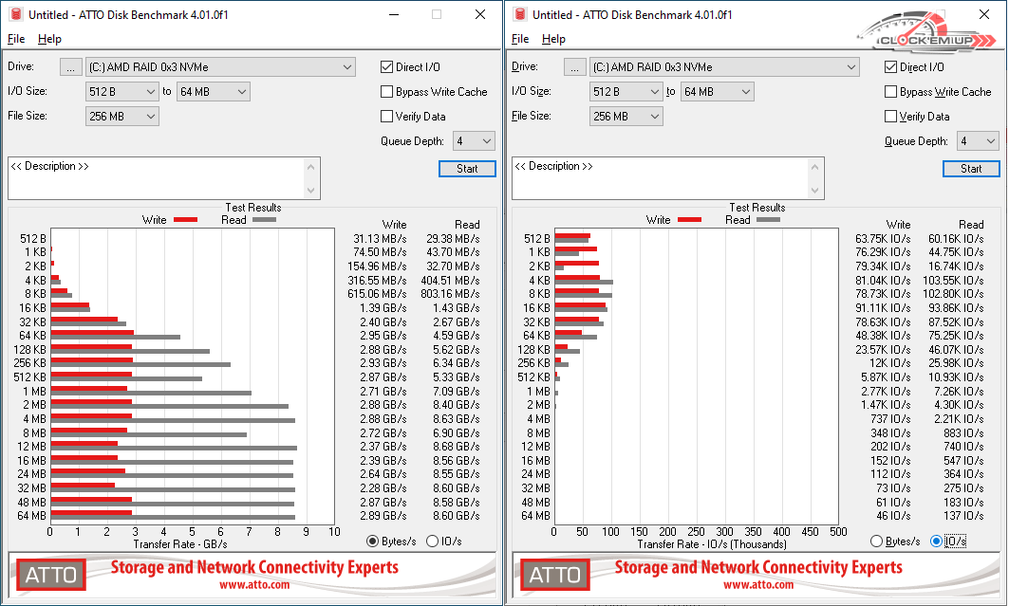
Task: Enable Verify Data in the left window
Action: [387, 117]
